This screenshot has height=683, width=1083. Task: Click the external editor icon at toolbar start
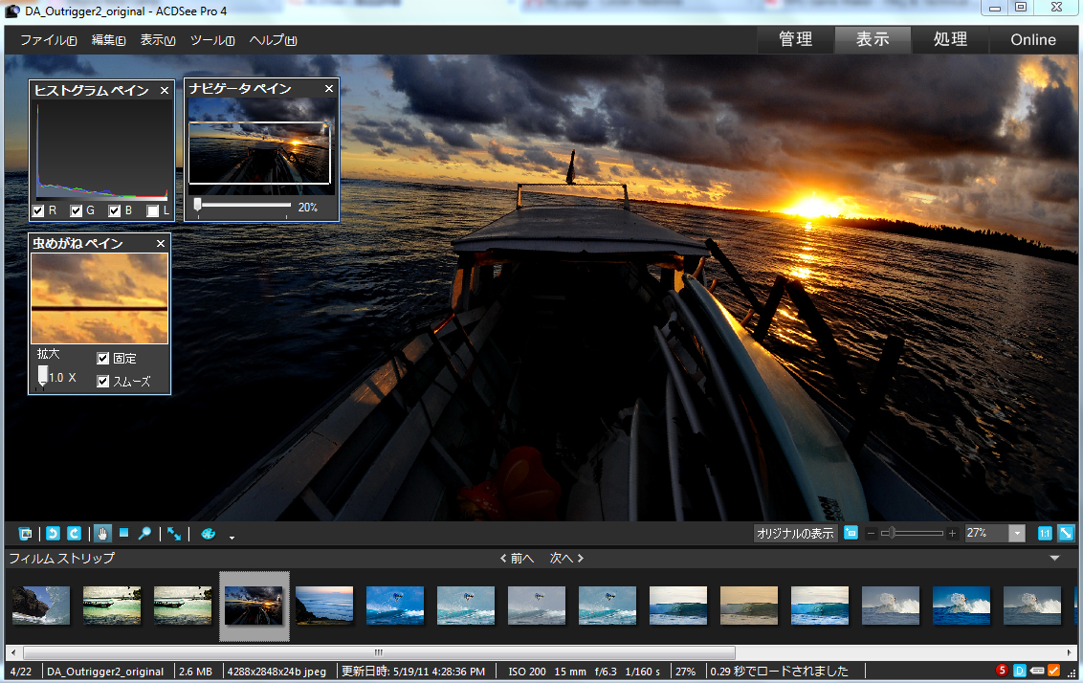click(x=26, y=534)
